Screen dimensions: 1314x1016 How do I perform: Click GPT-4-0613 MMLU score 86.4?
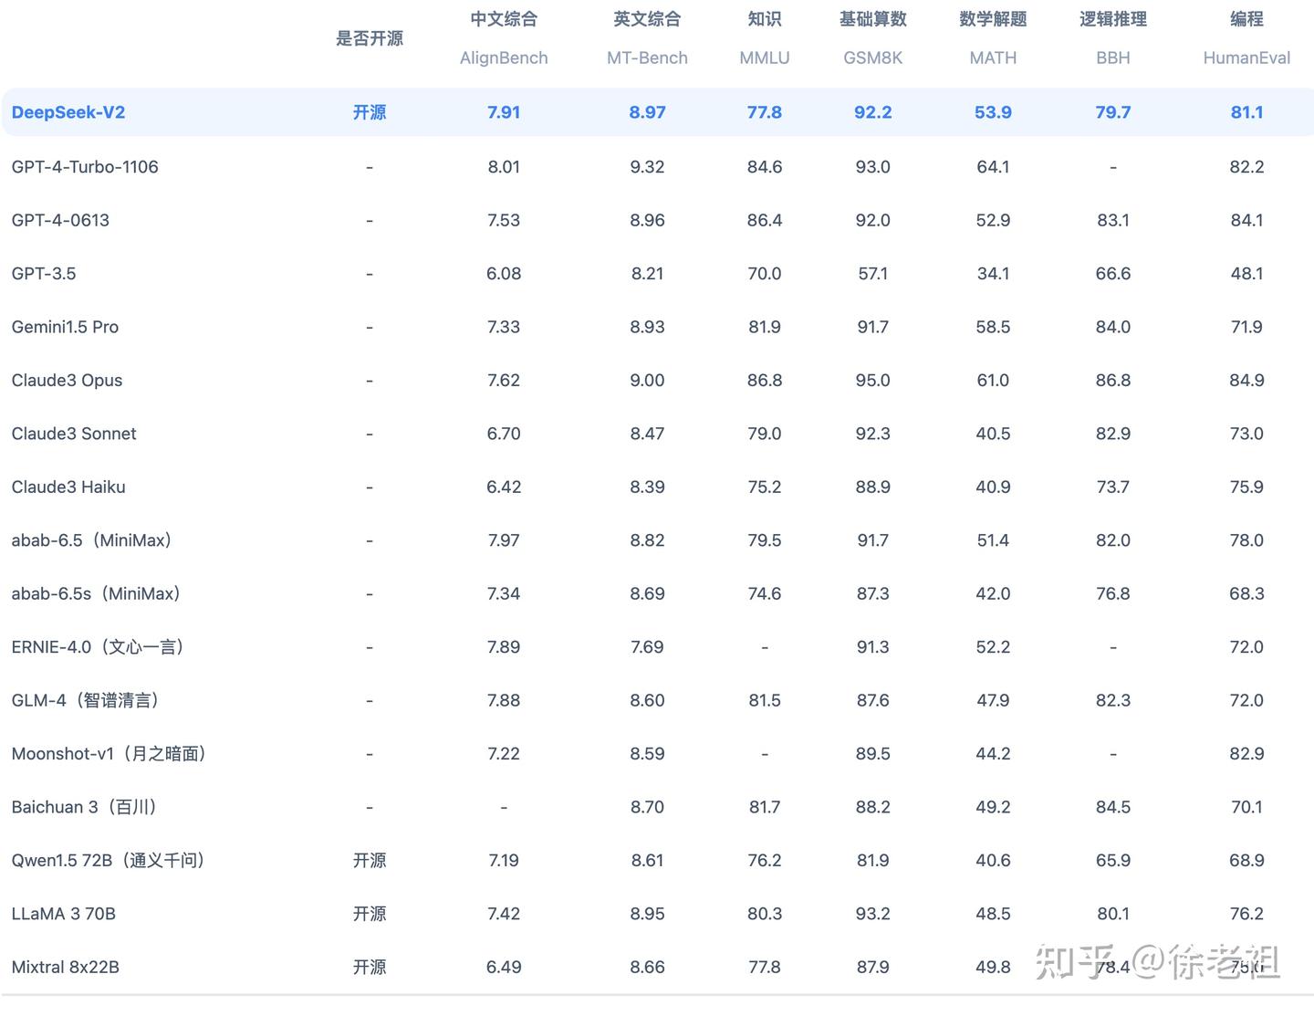tap(765, 220)
